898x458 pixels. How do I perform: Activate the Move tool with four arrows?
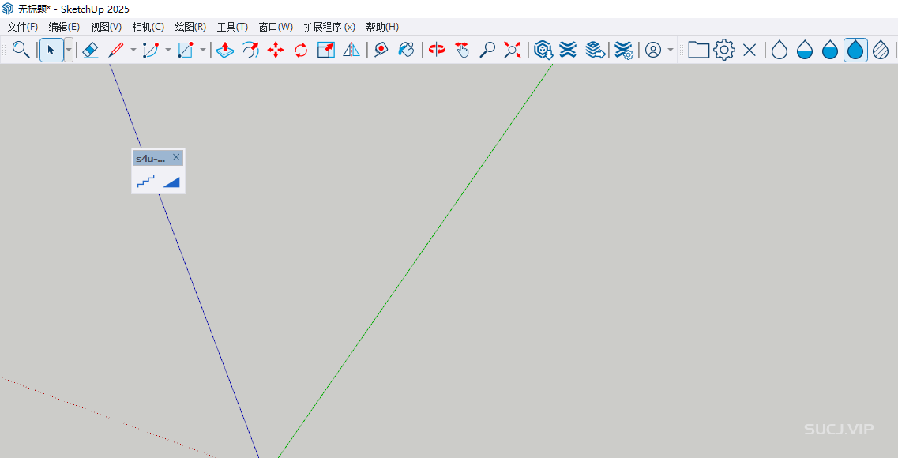coord(276,50)
